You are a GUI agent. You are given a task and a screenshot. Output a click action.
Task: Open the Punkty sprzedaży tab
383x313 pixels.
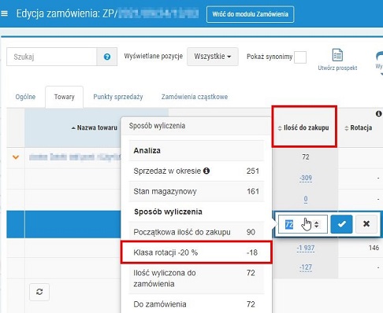[x=118, y=97]
